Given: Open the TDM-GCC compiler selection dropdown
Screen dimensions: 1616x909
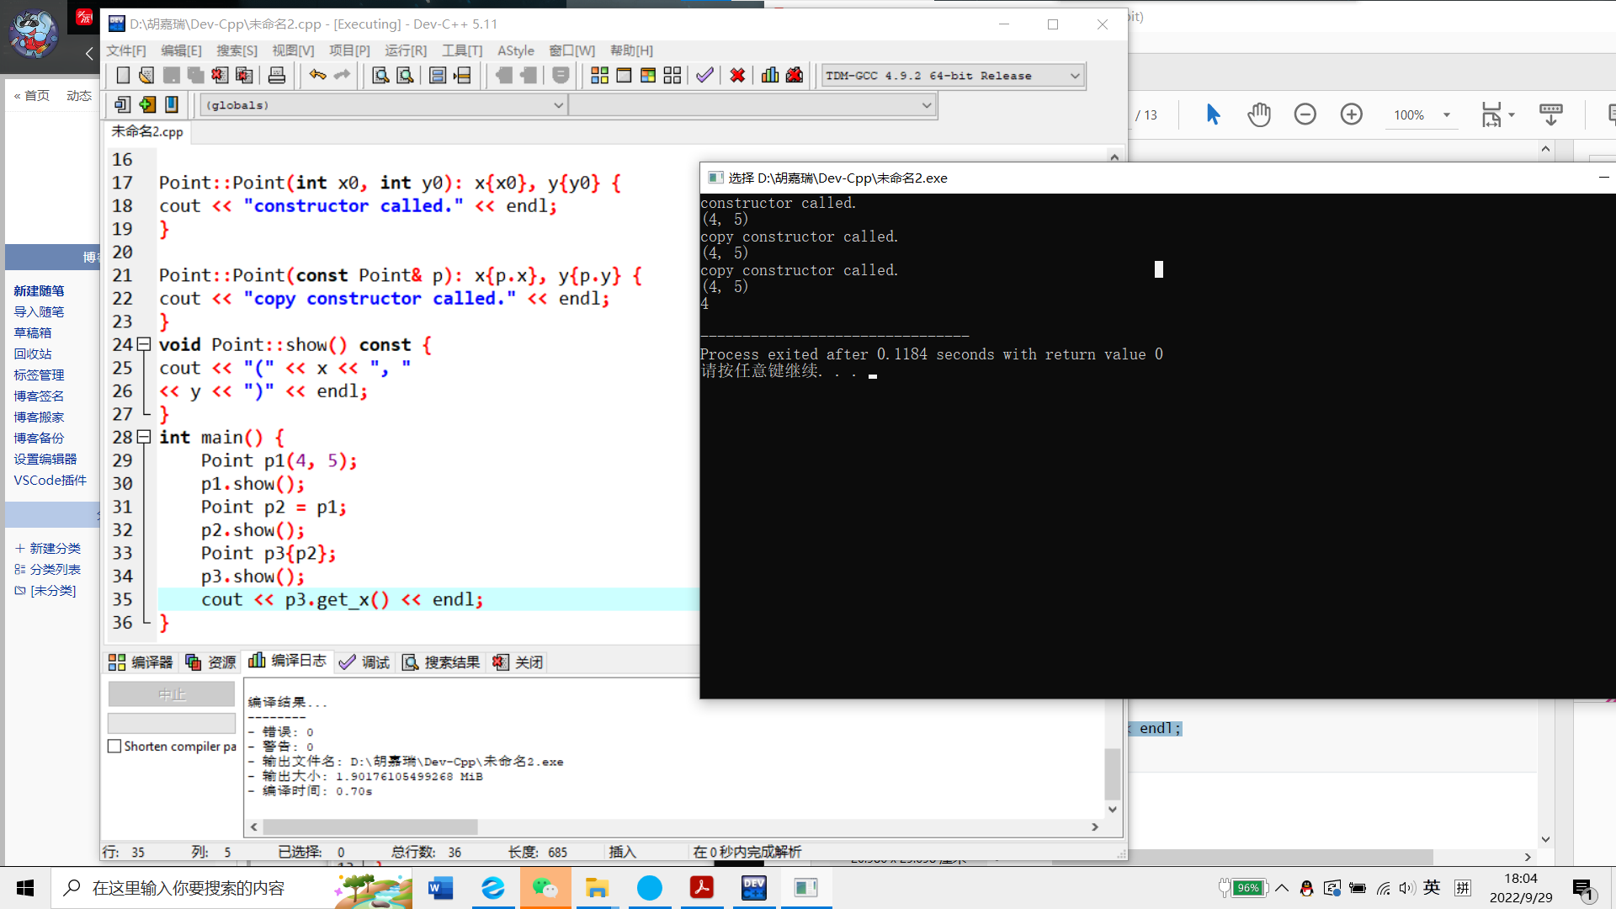Looking at the screenshot, I should click(x=1075, y=76).
